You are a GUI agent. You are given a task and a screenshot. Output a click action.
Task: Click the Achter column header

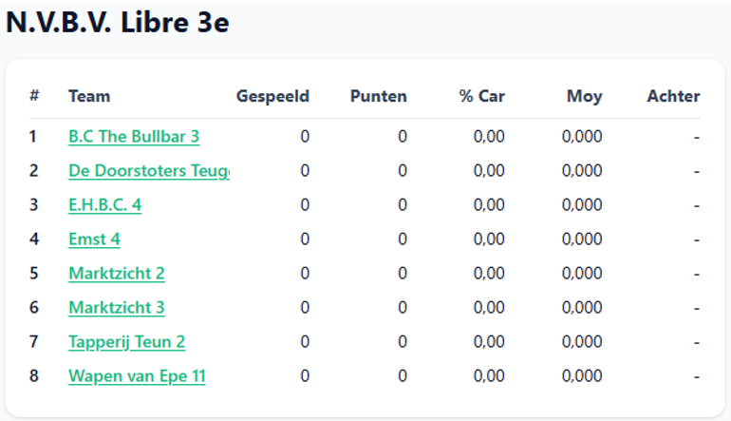[674, 96]
